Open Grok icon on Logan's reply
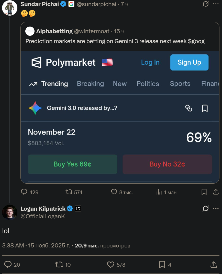 pos(206,209)
